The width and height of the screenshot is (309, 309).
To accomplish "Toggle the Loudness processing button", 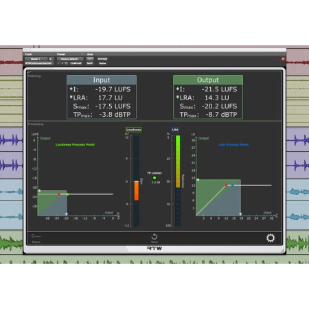I will 134,130.
